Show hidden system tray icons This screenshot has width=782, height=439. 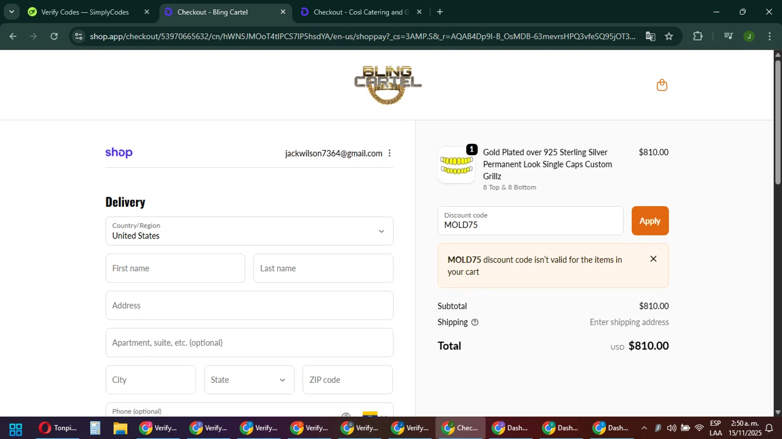point(644,428)
